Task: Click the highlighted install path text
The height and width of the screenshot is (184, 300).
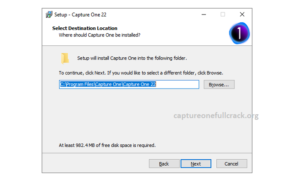Action: (108, 84)
